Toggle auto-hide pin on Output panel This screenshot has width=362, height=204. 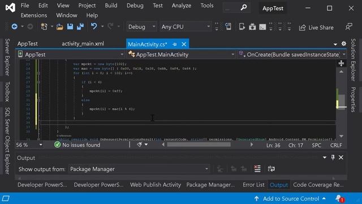333,158
